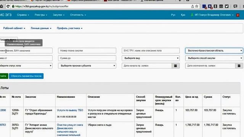
Task: Click the Номер плана закупки field
Action: tap(87, 51)
